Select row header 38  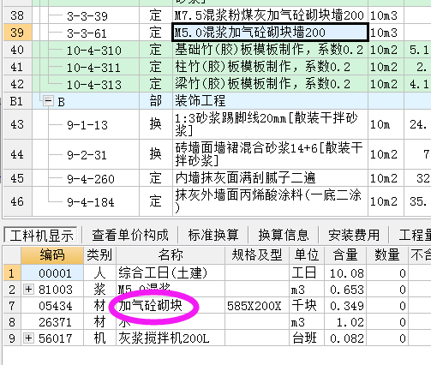pos(17,15)
